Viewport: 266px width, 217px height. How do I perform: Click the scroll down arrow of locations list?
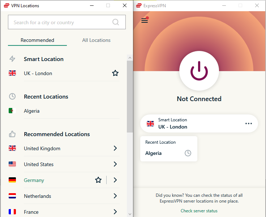pos(130,214)
